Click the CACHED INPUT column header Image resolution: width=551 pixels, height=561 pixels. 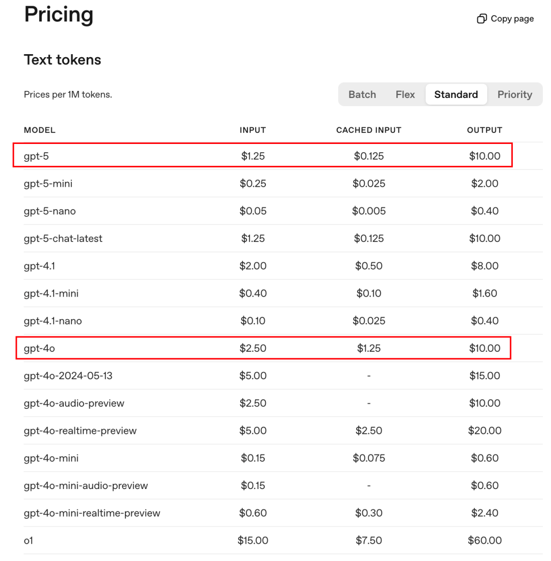[369, 130]
